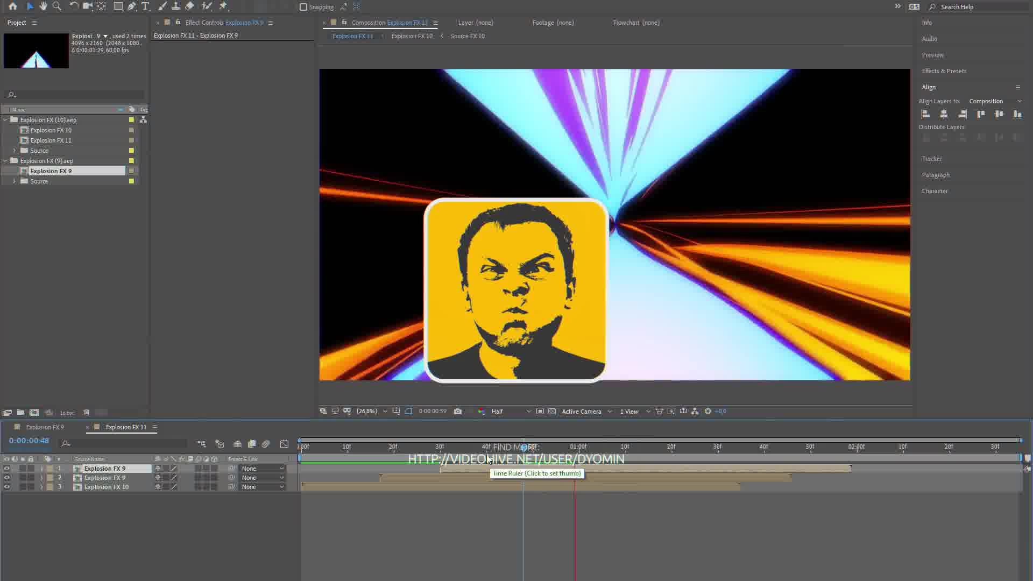The width and height of the screenshot is (1033, 581).
Task: Select the Eraser tool
Action: [x=189, y=6]
